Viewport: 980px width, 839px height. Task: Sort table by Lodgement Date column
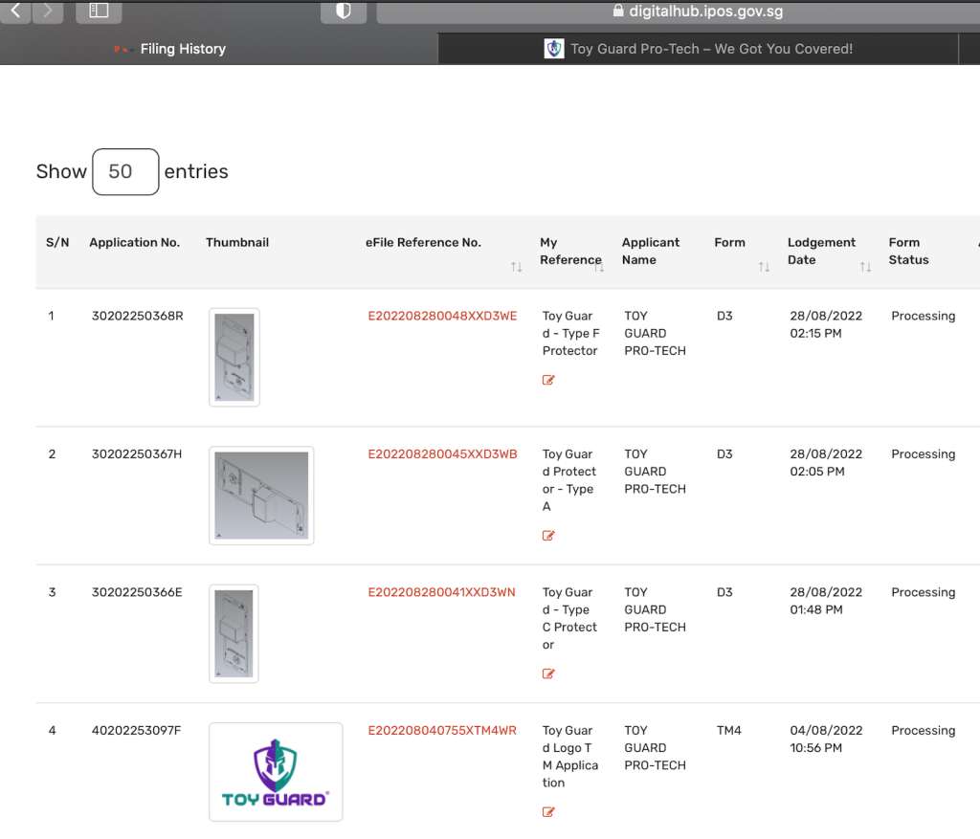click(x=865, y=267)
